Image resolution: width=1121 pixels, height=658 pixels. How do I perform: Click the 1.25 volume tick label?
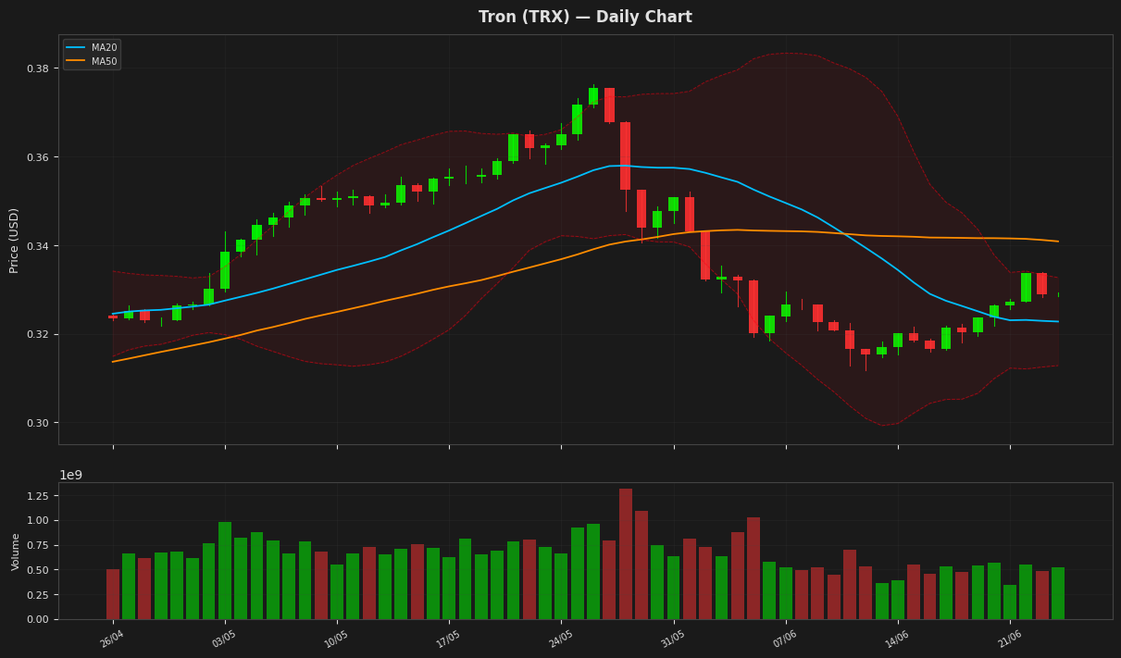[39, 496]
